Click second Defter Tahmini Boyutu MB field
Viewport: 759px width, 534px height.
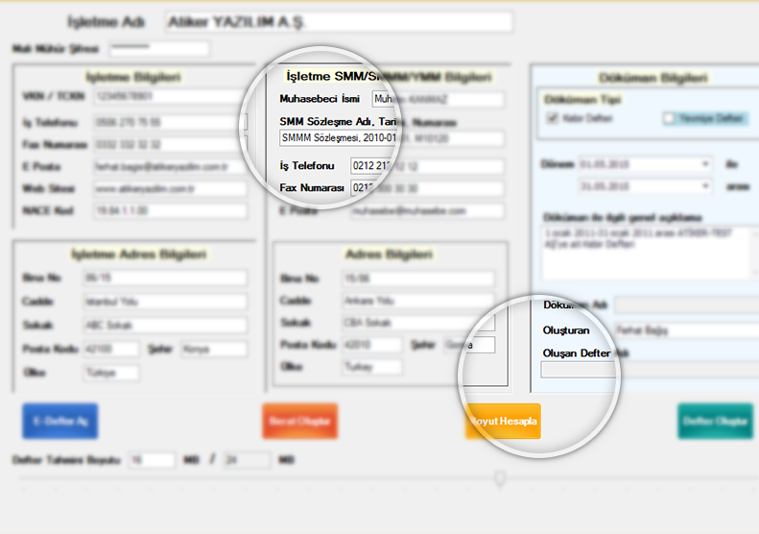[248, 460]
